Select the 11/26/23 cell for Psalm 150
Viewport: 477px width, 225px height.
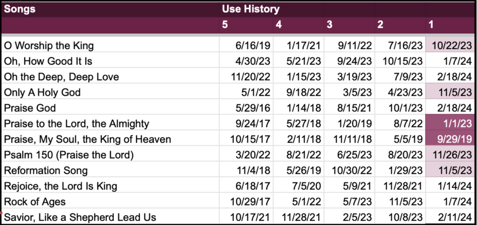pos(450,155)
